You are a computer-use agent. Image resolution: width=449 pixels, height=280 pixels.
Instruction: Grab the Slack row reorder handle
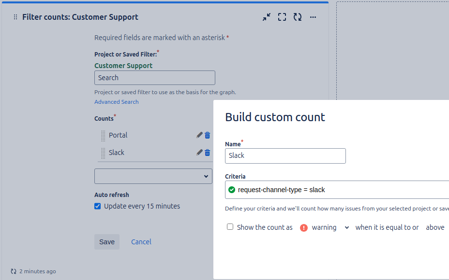[x=103, y=153]
